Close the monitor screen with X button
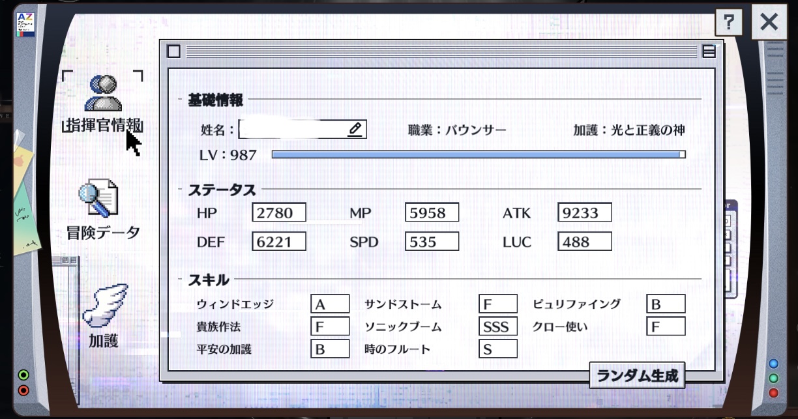798x419 pixels. click(x=769, y=23)
